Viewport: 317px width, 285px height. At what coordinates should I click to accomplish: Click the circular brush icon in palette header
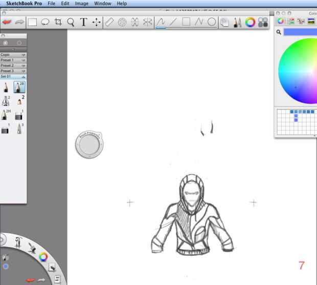pos(19,43)
